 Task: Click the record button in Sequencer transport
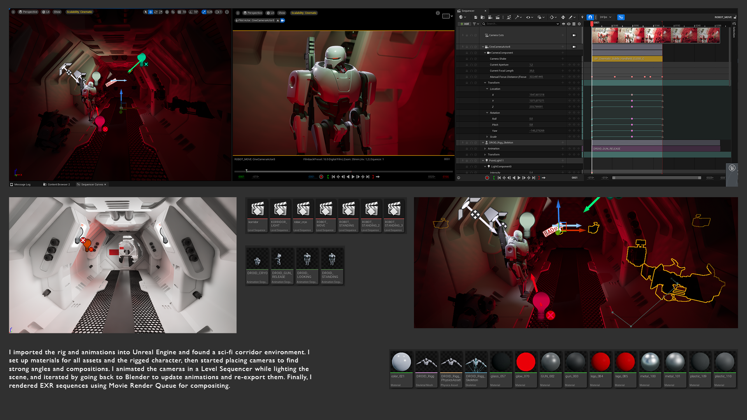(487, 178)
